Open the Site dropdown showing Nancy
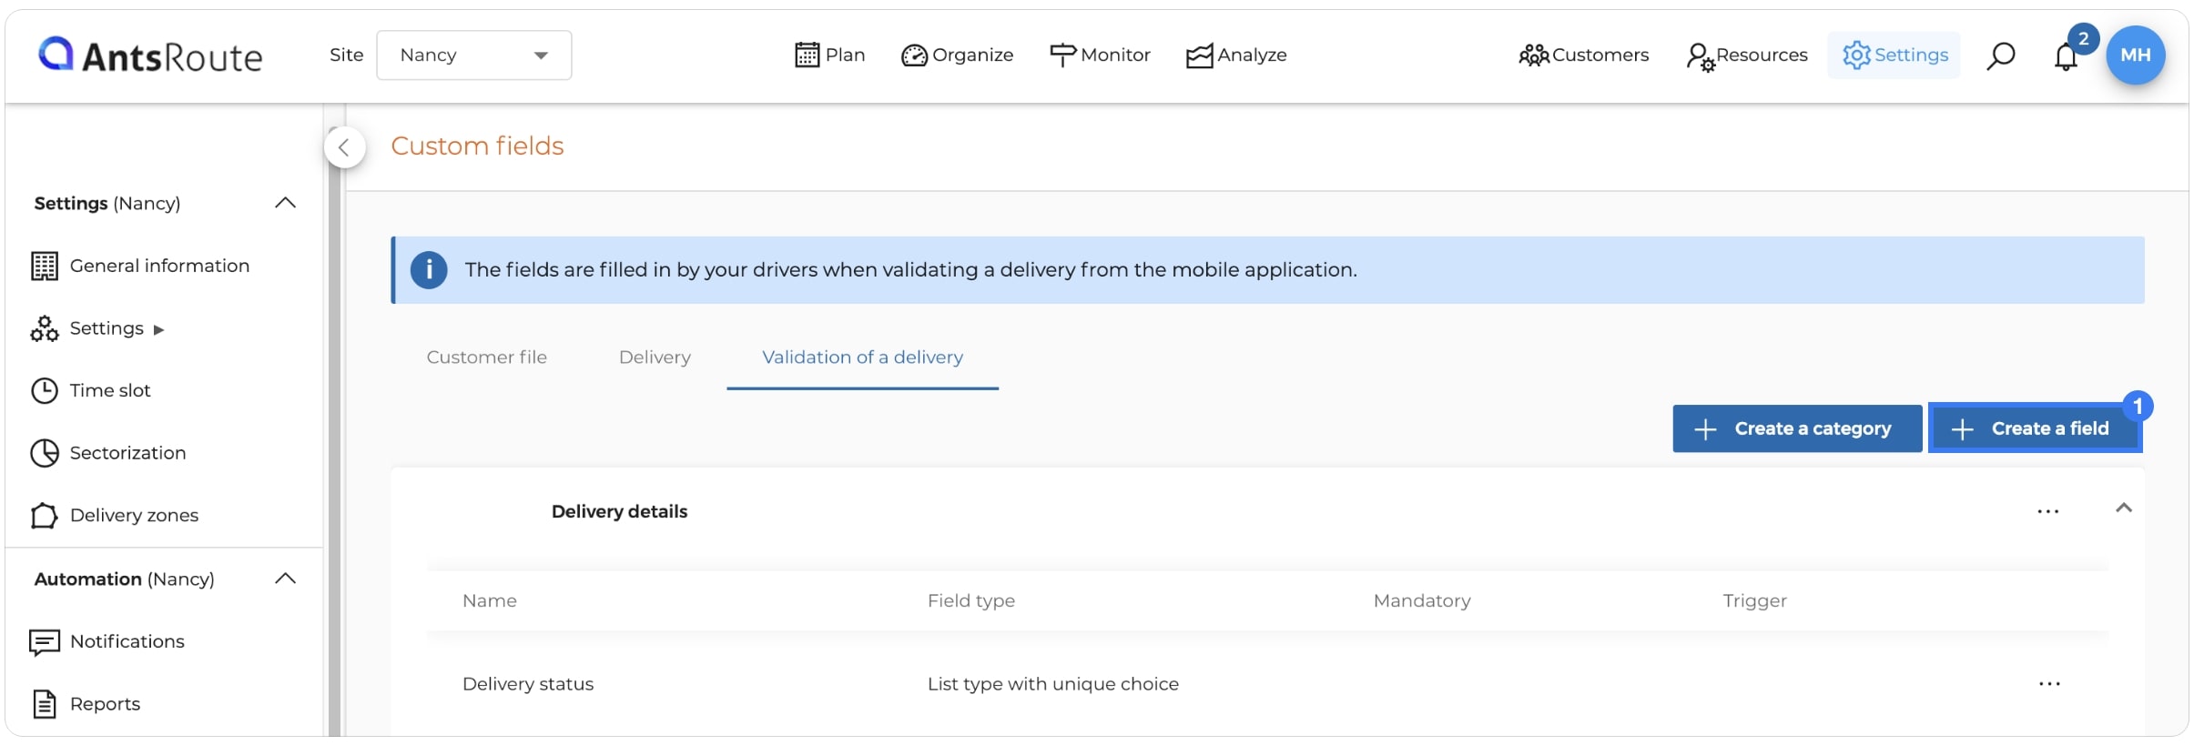2194x745 pixels. click(x=473, y=55)
